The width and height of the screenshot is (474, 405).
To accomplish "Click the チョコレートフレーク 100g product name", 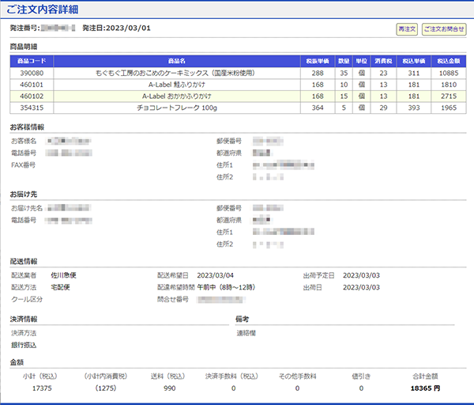I will (177, 108).
